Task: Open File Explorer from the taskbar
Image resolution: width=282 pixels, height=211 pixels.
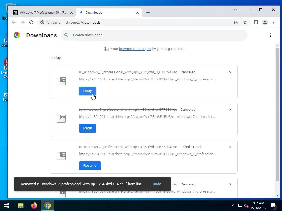Action: 20,206
